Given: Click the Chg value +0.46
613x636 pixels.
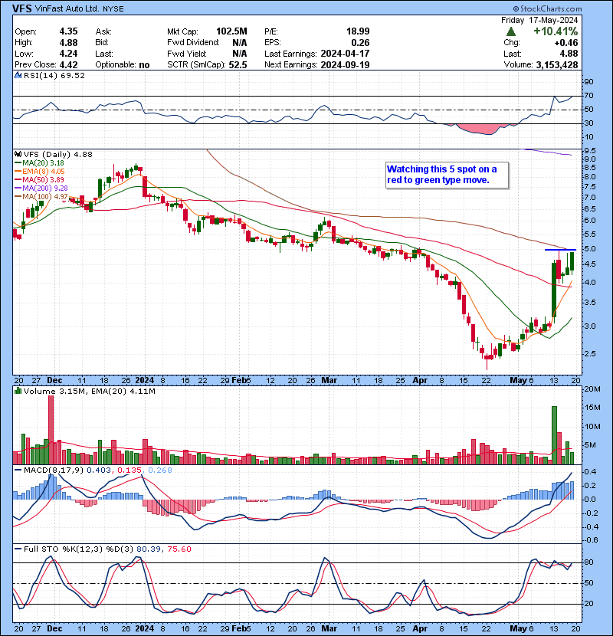Looking at the screenshot, I should [x=566, y=43].
